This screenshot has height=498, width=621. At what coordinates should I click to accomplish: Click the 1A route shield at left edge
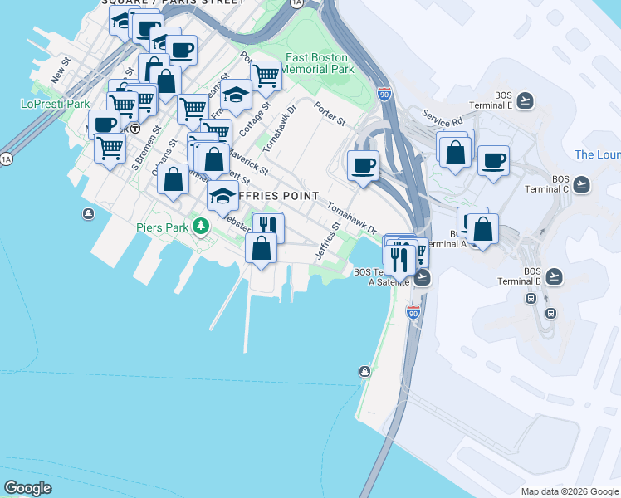(6, 159)
